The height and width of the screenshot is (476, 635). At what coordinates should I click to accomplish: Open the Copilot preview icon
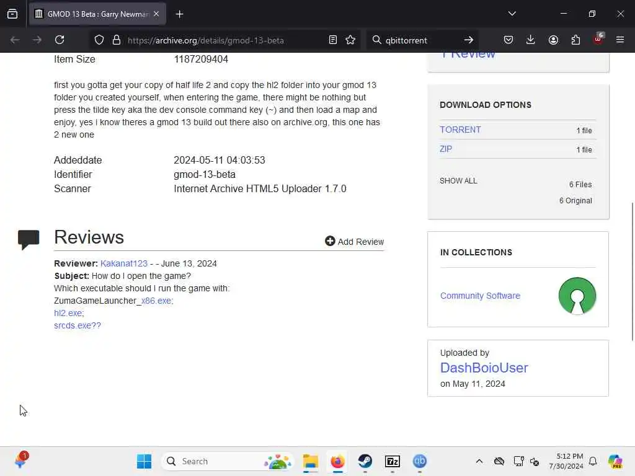[615, 461]
